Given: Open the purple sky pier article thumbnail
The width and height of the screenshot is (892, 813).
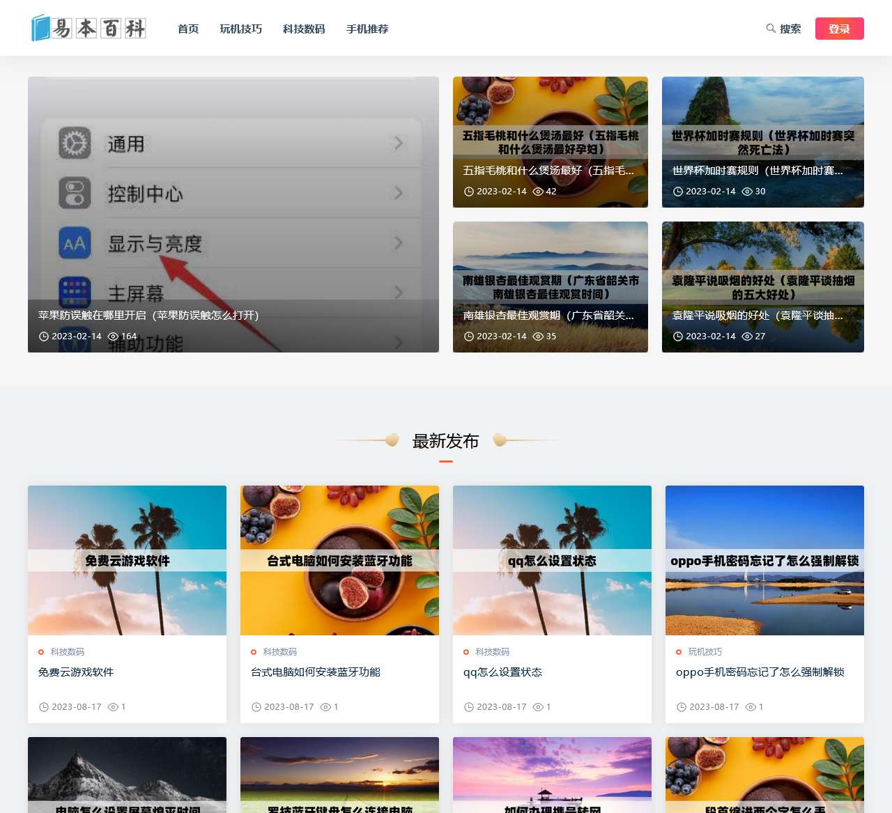Looking at the screenshot, I should point(552,775).
